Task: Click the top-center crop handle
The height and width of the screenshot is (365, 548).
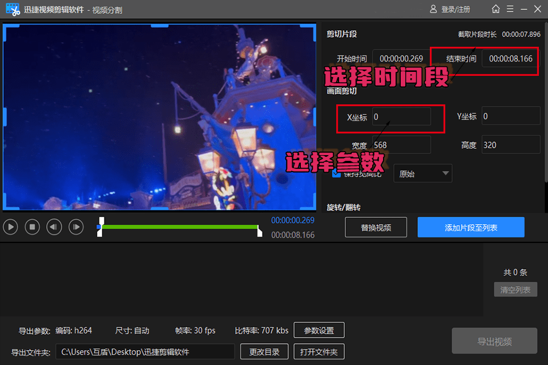Action: 159,26
